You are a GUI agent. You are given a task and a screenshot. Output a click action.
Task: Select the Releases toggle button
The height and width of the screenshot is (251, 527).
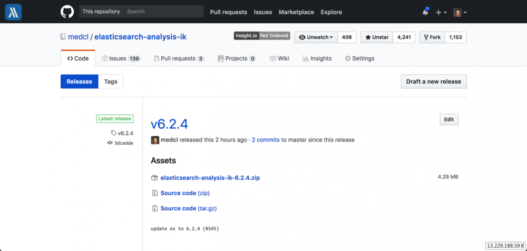[x=80, y=82]
